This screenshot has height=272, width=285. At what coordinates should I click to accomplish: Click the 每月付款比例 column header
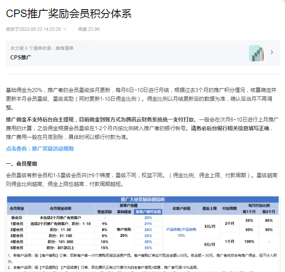[x=259, y=205]
